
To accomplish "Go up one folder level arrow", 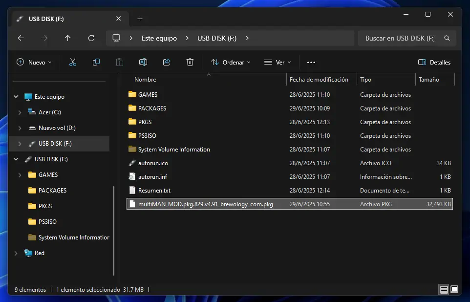I will (68, 38).
